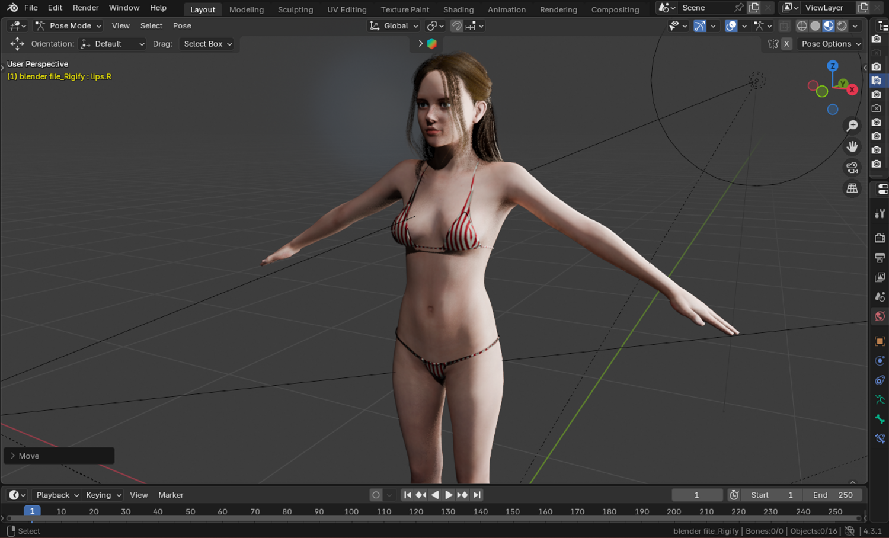Play the animation in reverse
Image resolution: width=889 pixels, height=538 pixels.
[x=435, y=495]
